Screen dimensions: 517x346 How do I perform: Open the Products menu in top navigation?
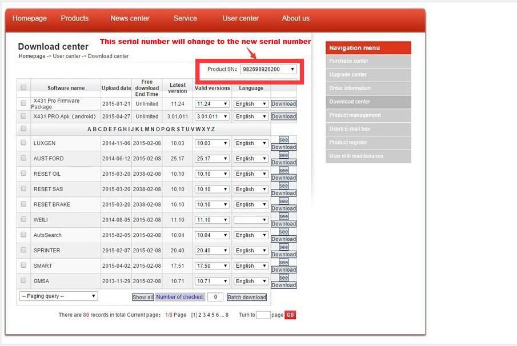[x=75, y=18]
